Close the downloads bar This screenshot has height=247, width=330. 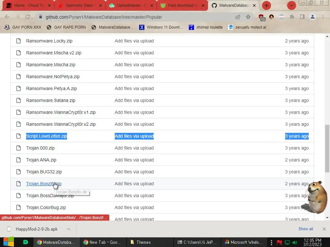324,229
